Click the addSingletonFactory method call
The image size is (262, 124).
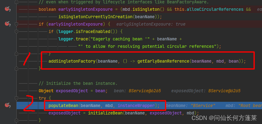pyautogui.click(x=72, y=61)
